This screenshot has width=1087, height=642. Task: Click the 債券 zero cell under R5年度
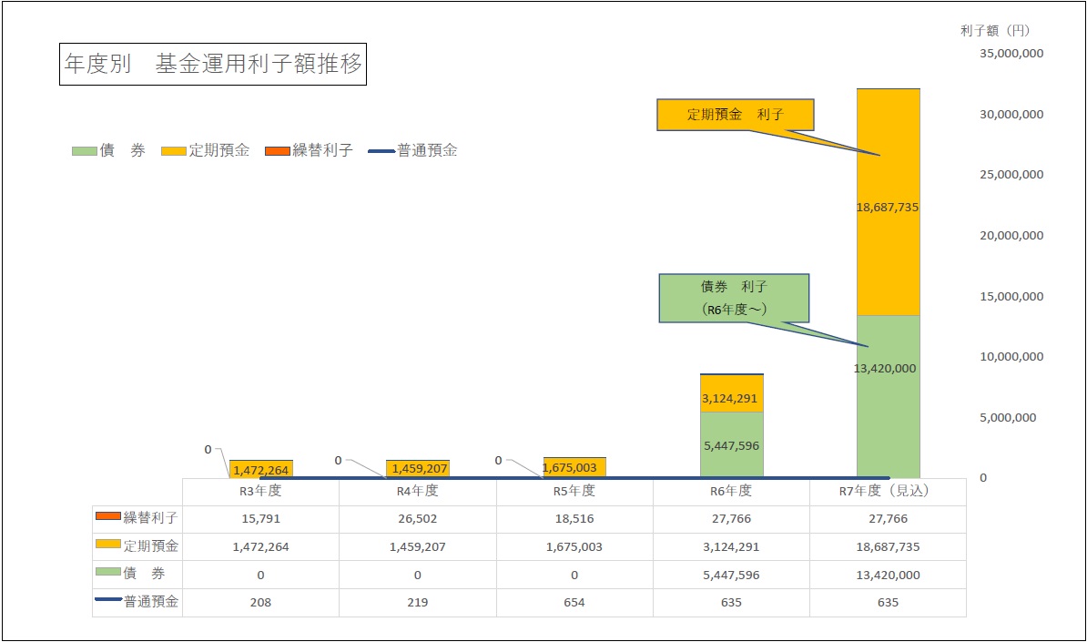[x=574, y=575]
